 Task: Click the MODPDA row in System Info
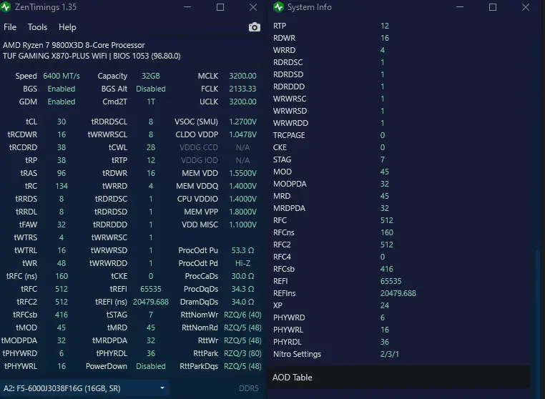400,184
